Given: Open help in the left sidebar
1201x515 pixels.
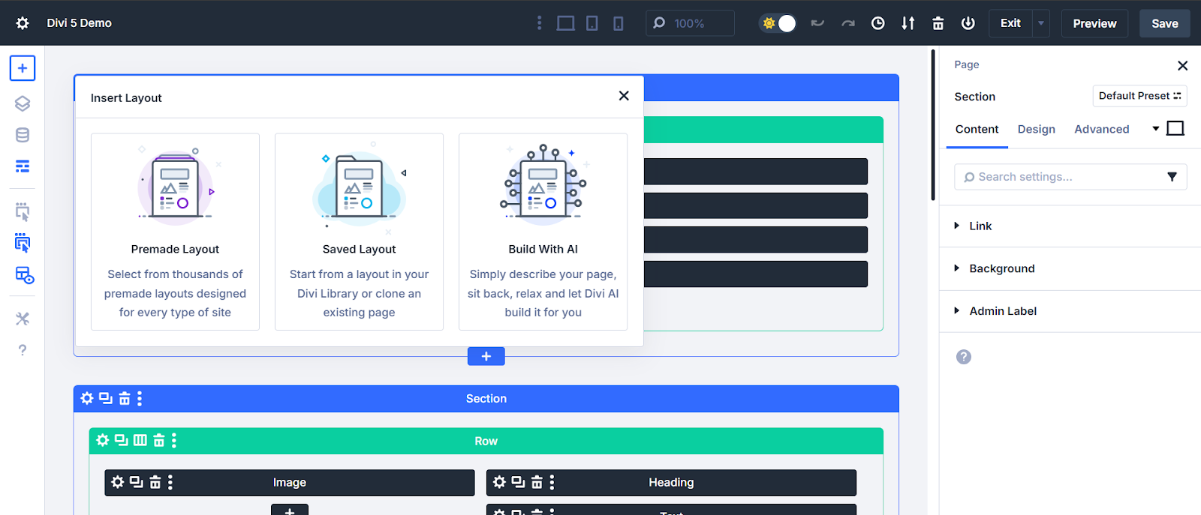Looking at the screenshot, I should [23, 350].
